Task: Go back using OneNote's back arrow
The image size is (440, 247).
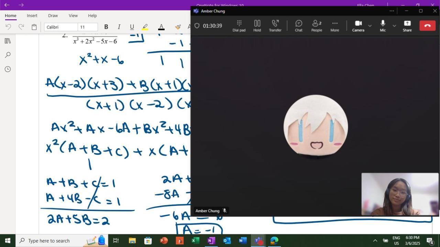Action: 7,5
